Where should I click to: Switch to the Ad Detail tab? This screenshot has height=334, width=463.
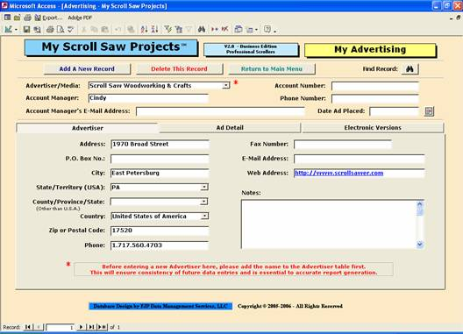(x=230, y=128)
